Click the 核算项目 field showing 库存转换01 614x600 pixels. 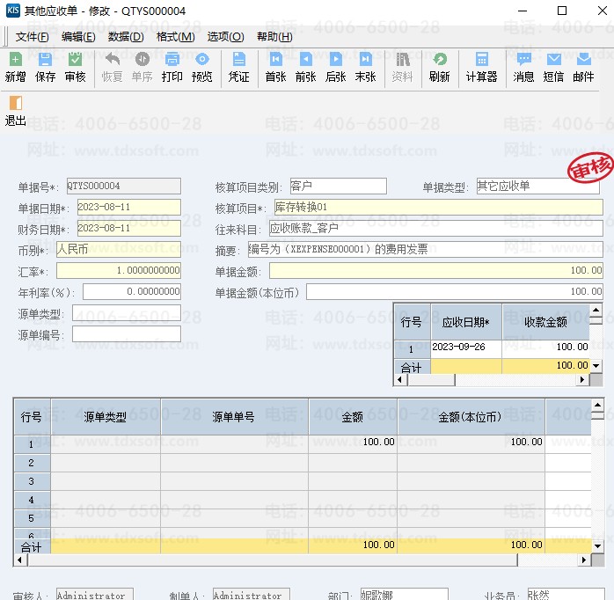(x=437, y=208)
